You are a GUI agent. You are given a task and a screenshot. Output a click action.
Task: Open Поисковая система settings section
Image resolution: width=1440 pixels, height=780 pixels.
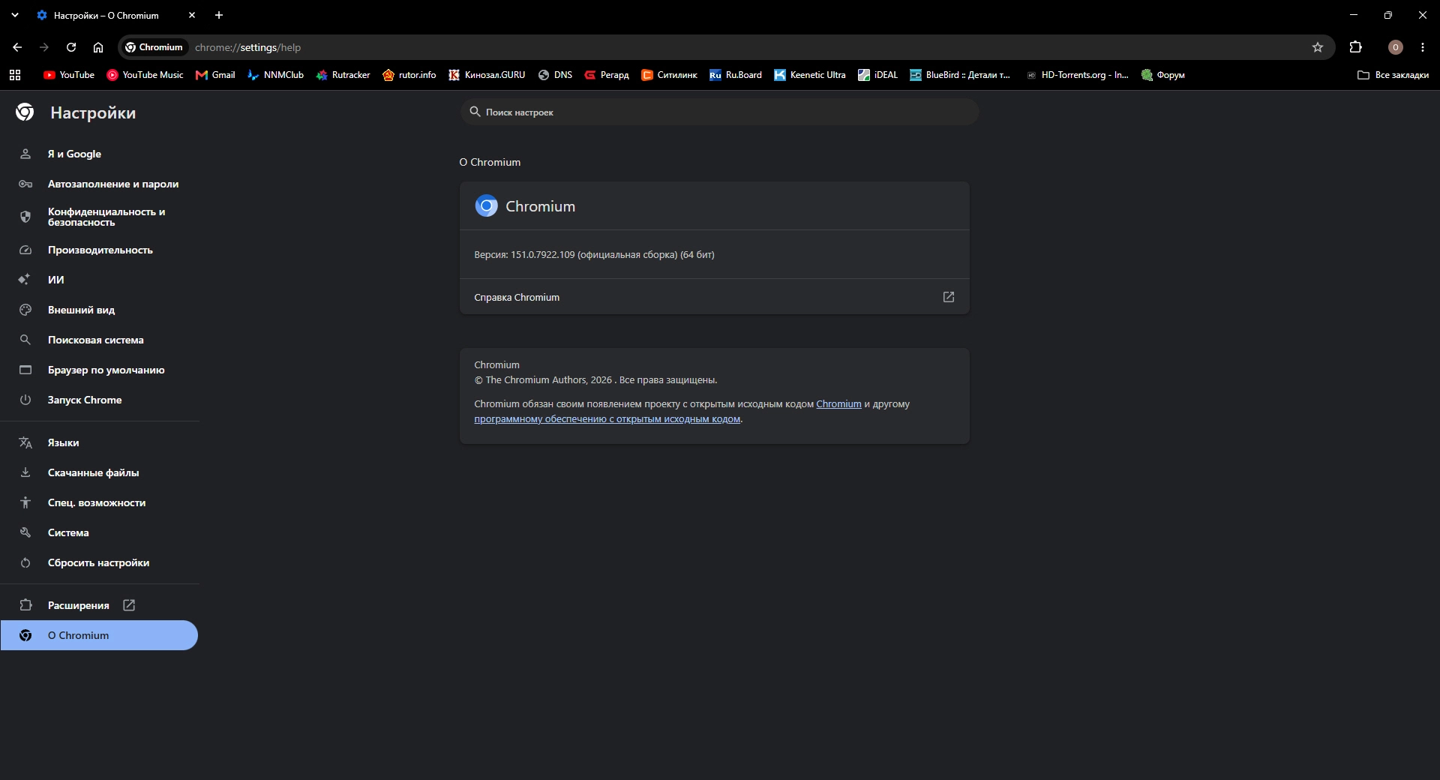coord(99,340)
